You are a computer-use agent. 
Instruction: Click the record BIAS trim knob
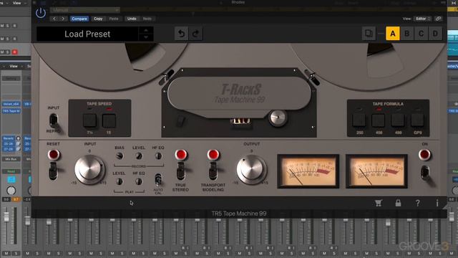120,156
